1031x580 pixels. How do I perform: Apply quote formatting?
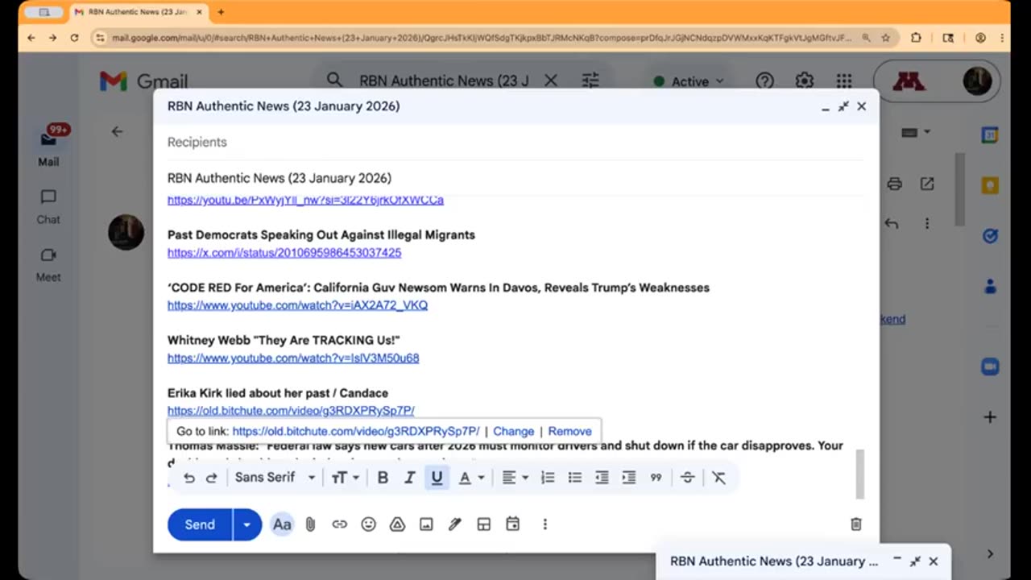656,478
